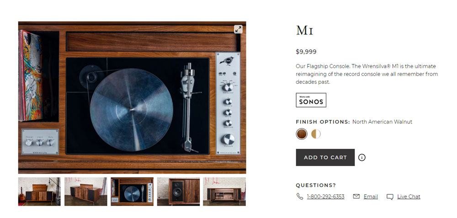Image resolution: width=457 pixels, height=218 pixels.
Task: Start a Live Chat via the link
Action: [x=409, y=197]
